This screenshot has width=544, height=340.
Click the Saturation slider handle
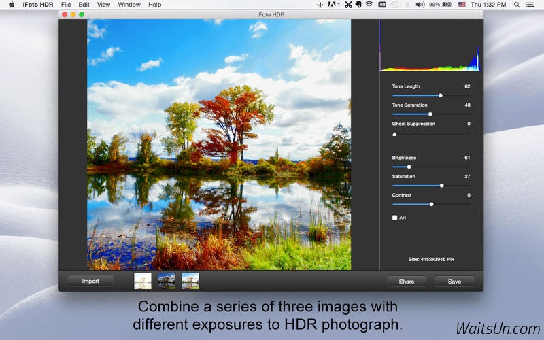point(441,186)
